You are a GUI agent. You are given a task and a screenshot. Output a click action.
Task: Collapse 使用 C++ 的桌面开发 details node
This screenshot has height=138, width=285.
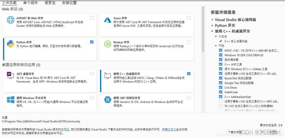pyautogui.click(x=212, y=31)
